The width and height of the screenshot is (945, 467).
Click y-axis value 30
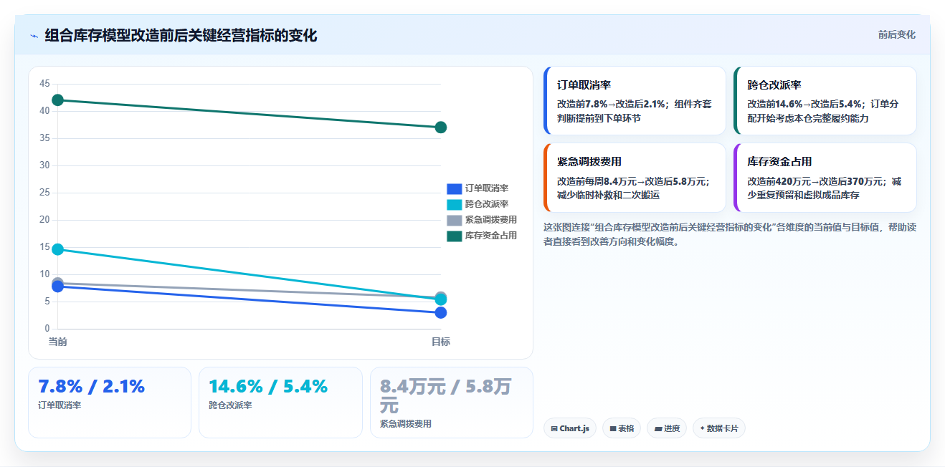[x=44, y=165]
